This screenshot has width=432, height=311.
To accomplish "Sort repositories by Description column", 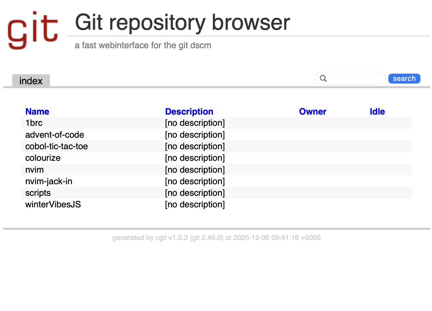I will click(189, 112).
